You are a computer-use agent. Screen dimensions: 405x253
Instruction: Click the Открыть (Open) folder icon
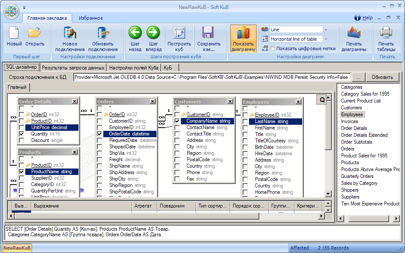click(x=34, y=33)
